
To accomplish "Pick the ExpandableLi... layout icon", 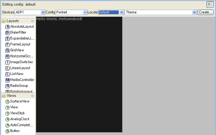I will click(7, 38).
